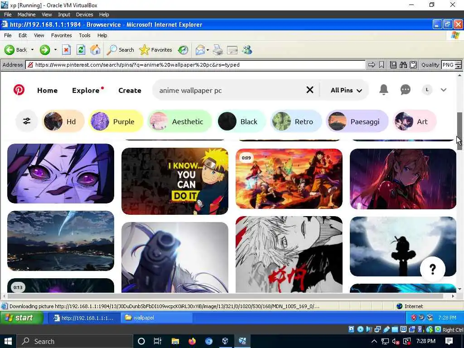
Task: Click the Refresh page icon
Action: tap(81, 50)
